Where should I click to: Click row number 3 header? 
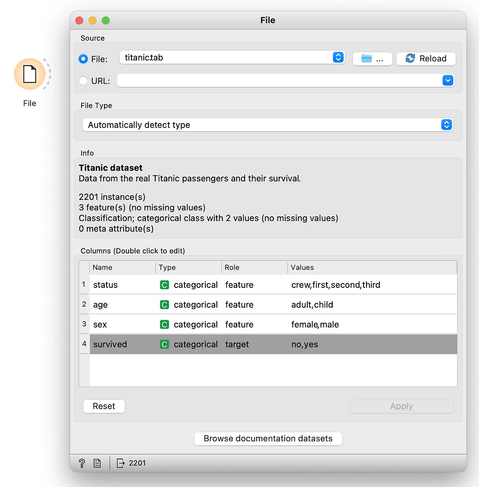coord(84,324)
